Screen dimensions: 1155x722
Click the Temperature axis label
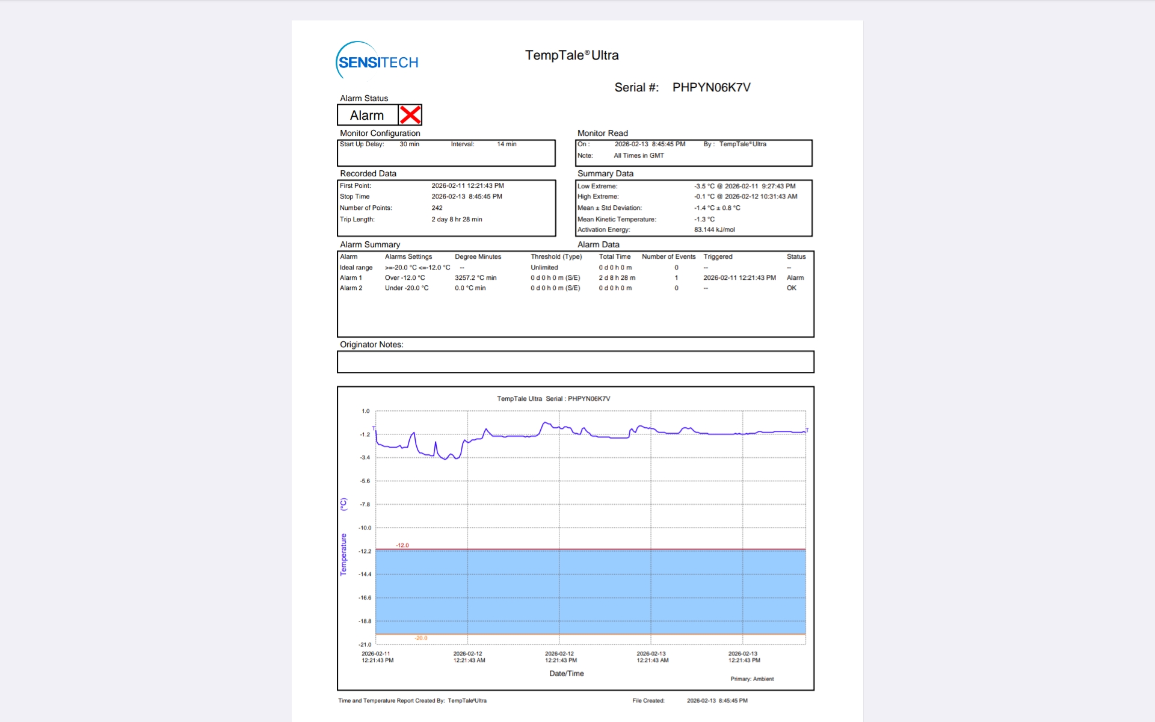click(x=343, y=554)
